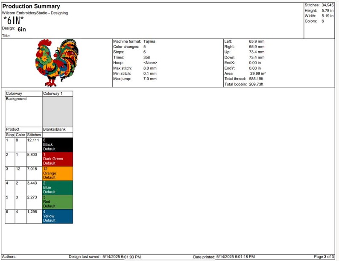Click the stitch count 7,018
The height and width of the screenshot is (261, 339).
(32, 169)
